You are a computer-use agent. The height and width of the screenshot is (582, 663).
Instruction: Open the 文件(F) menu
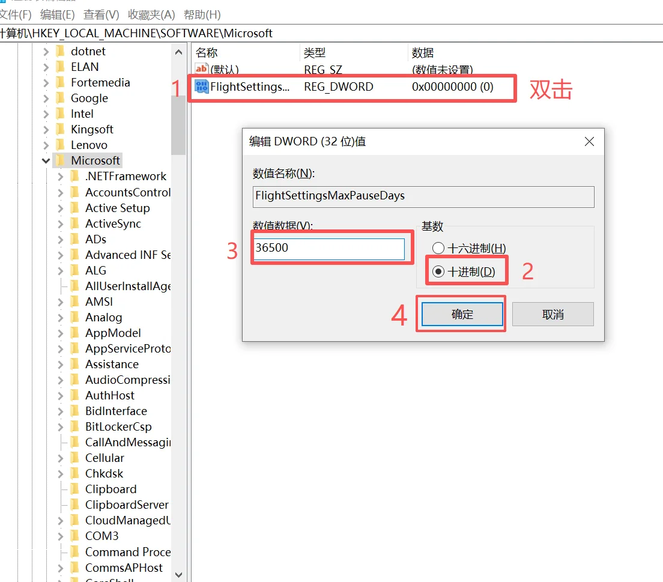[x=15, y=15]
